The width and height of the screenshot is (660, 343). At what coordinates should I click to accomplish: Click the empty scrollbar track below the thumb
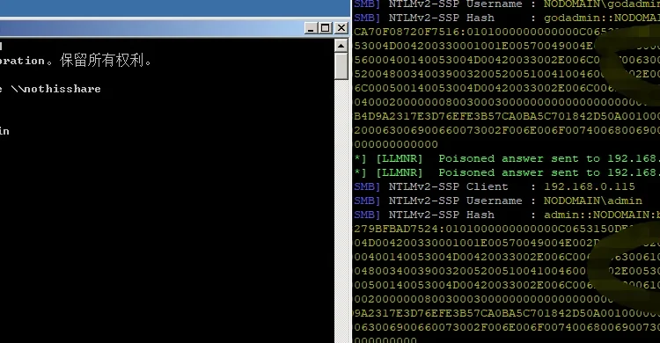point(341,210)
